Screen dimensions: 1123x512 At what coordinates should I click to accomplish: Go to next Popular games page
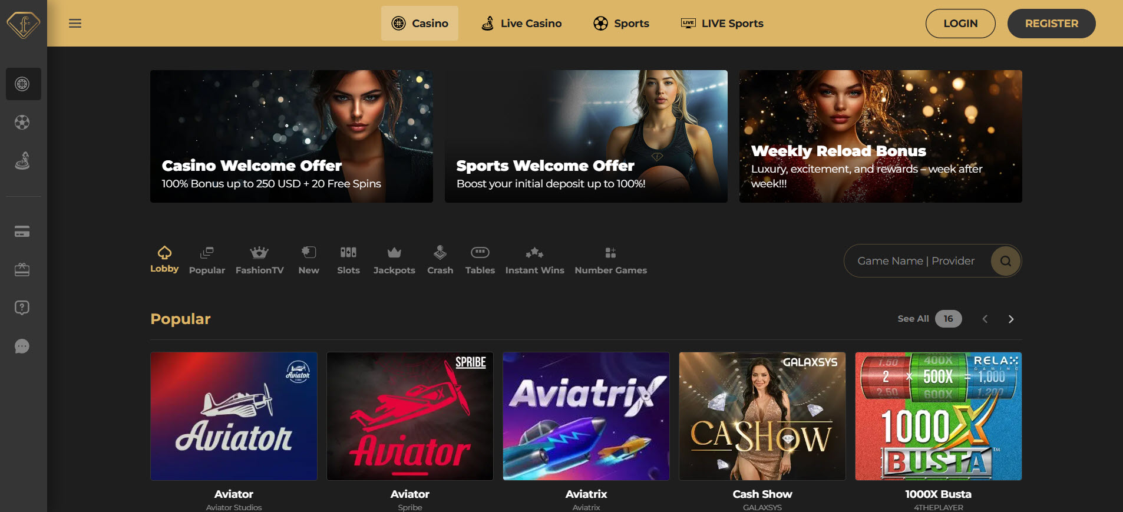[1011, 319]
